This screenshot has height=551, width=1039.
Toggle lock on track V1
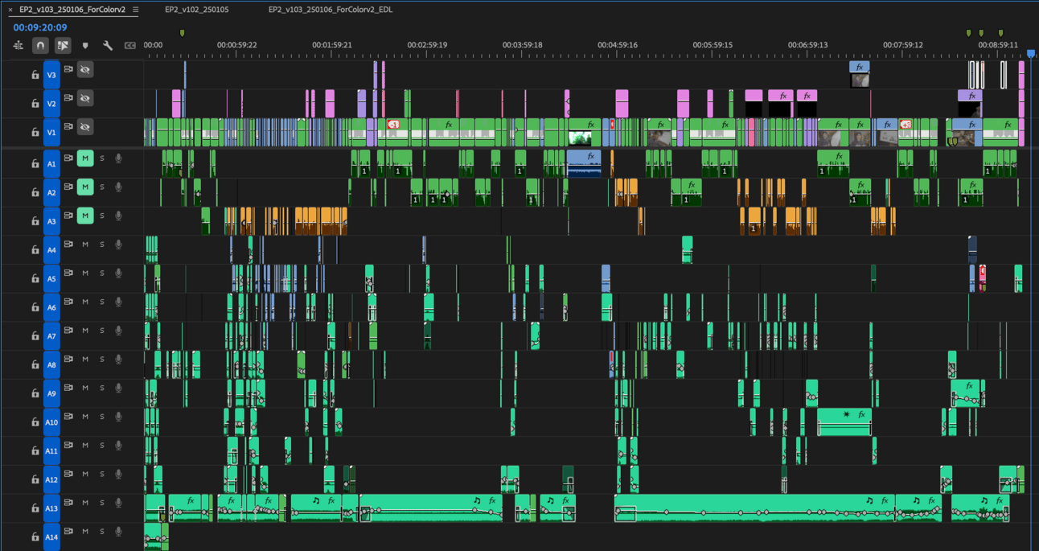pyautogui.click(x=35, y=132)
